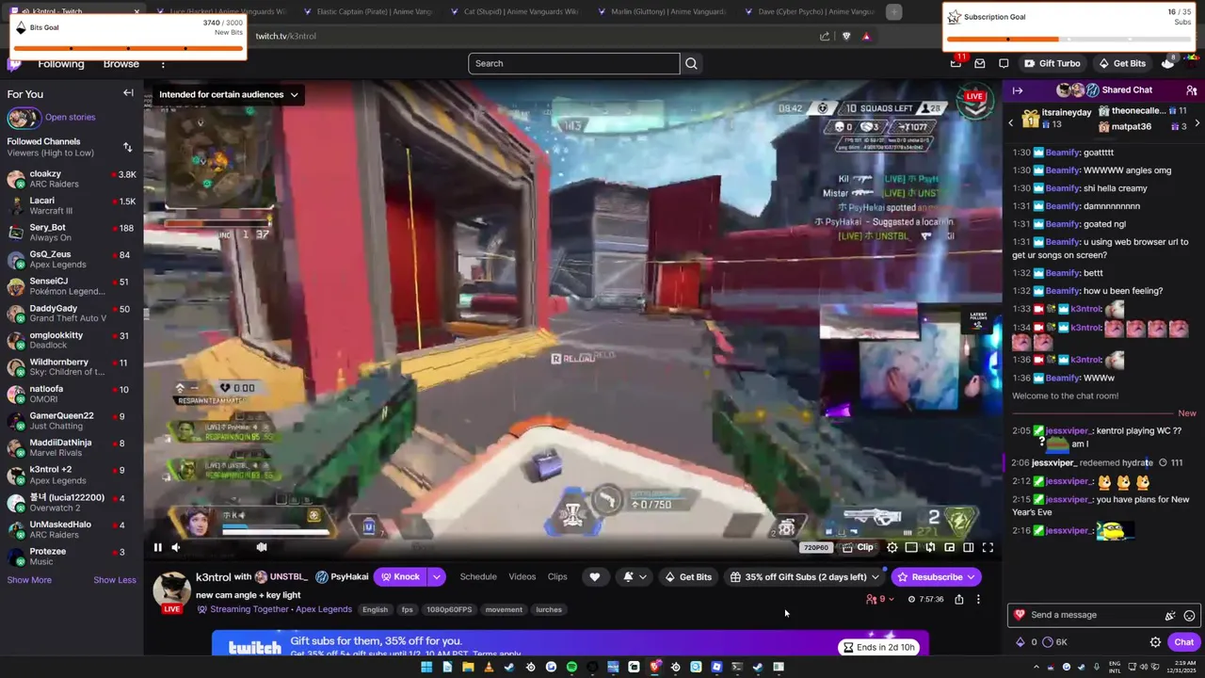This screenshot has height=678, width=1205.
Task: Add a new browser tab
Action: click(893, 12)
